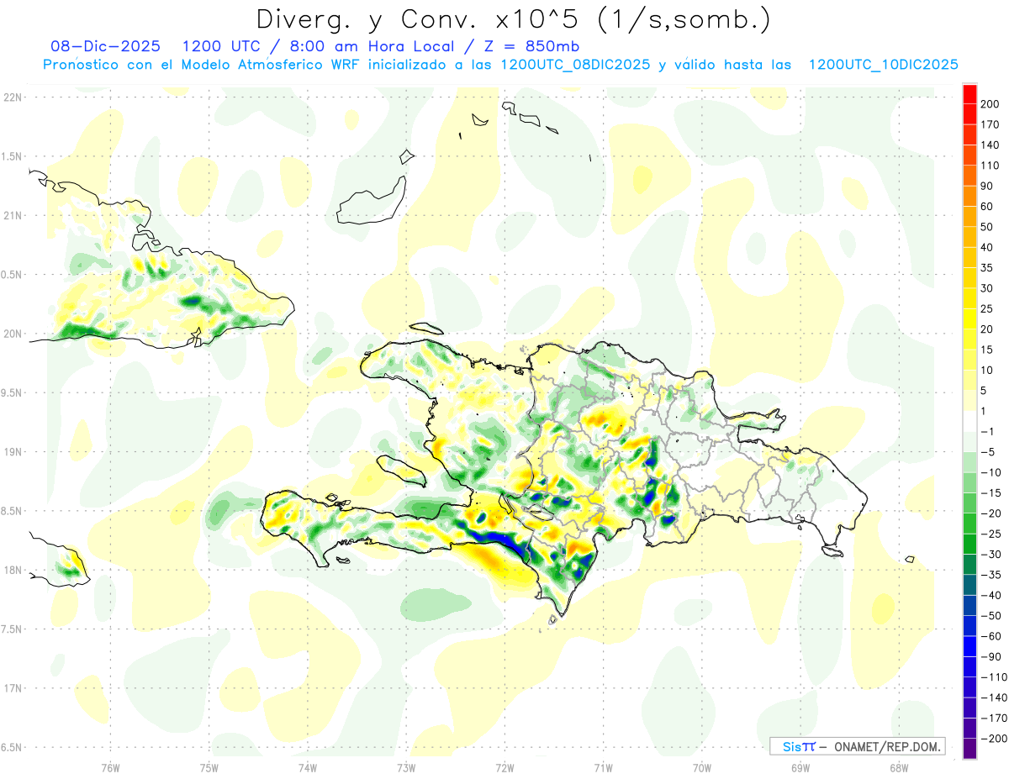
Task: Click the '70W' longitude label
Action: click(702, 767)
